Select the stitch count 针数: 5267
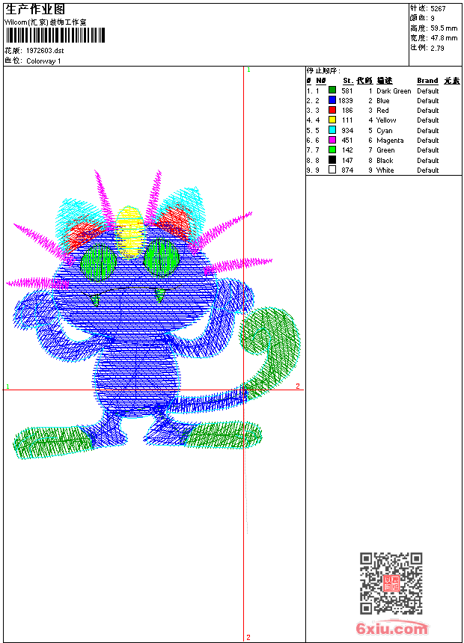The width and height of the screenshot is (464, 643). [x=427, y=8]
